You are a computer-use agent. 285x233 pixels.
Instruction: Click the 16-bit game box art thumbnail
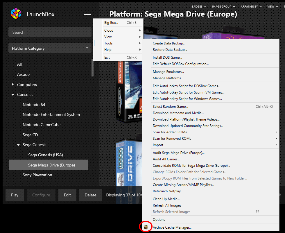pyautogui.click(x=129, y=92)
